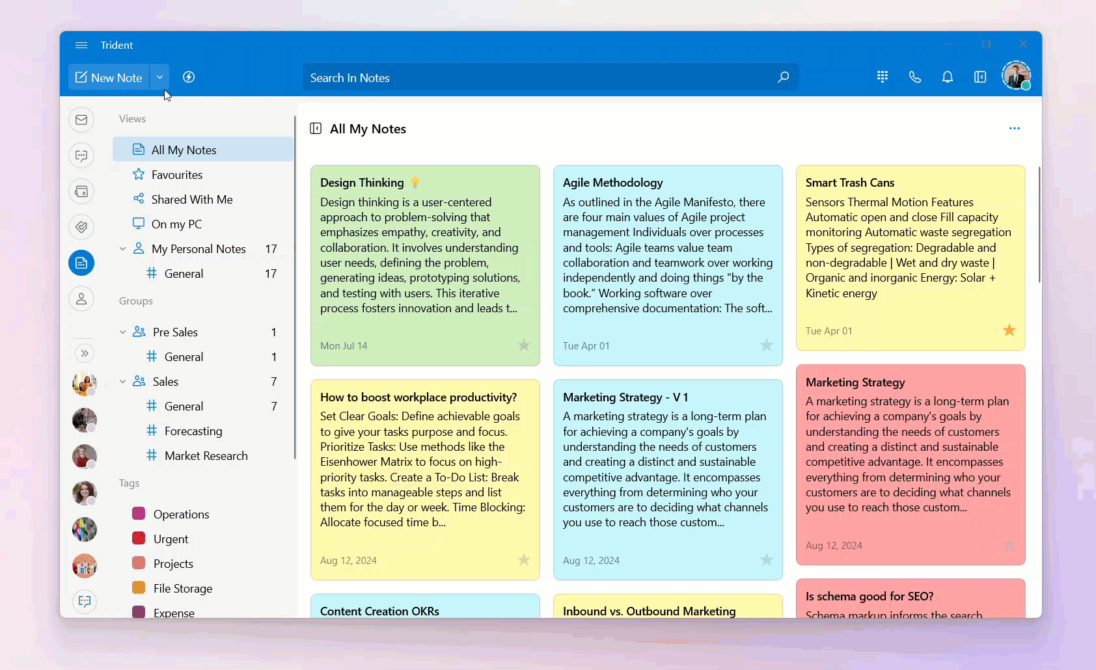The image size is (1096, 670).
Task: Filter by the Urgent tag swatch
Action: (139, 538)
